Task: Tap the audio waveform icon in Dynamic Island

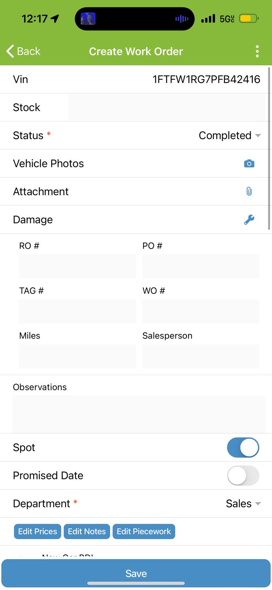Action: pos(182,18)
